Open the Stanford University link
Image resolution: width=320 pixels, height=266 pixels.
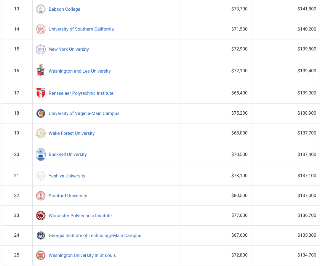(x=68, y=196)
